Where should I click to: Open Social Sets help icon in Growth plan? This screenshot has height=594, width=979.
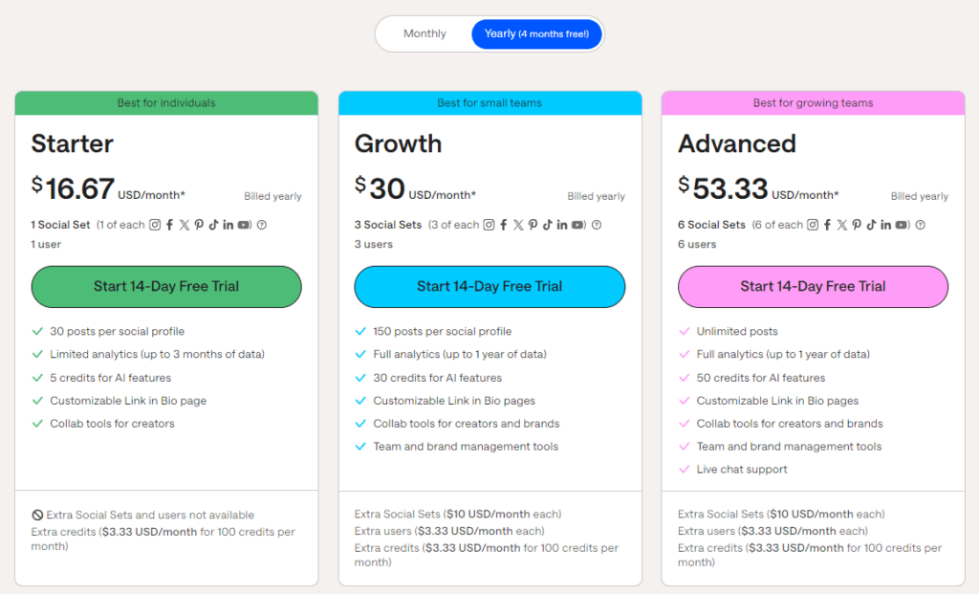(597, 225)
